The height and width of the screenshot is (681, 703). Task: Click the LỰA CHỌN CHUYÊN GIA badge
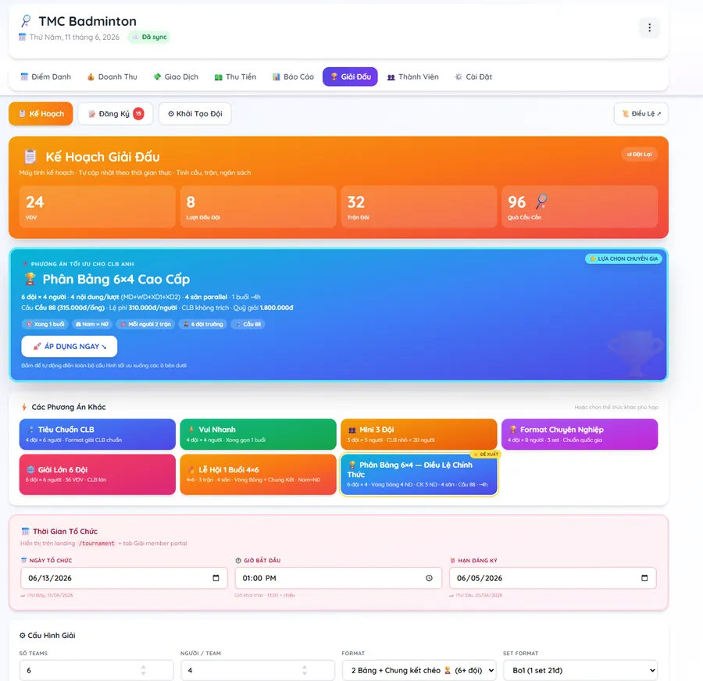tap(623, 258)
